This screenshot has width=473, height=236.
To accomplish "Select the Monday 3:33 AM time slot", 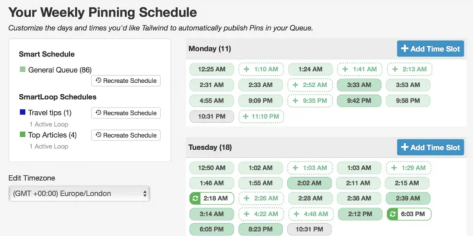I will [x=359, y=85].
